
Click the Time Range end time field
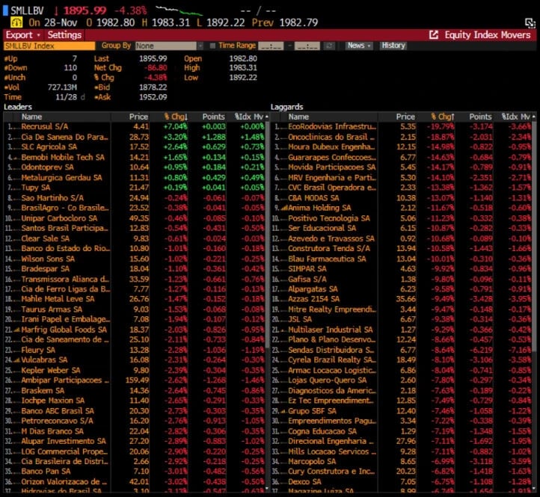click(307, 46)
